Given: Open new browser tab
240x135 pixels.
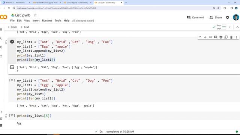Looking at the screenshot, I should tap(126, 3).
